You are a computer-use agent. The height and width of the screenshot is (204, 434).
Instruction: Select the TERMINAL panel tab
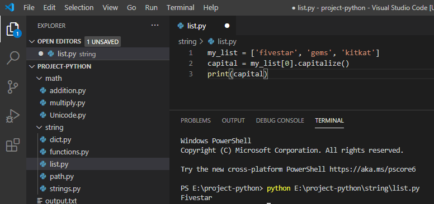[x=329, y=120]
